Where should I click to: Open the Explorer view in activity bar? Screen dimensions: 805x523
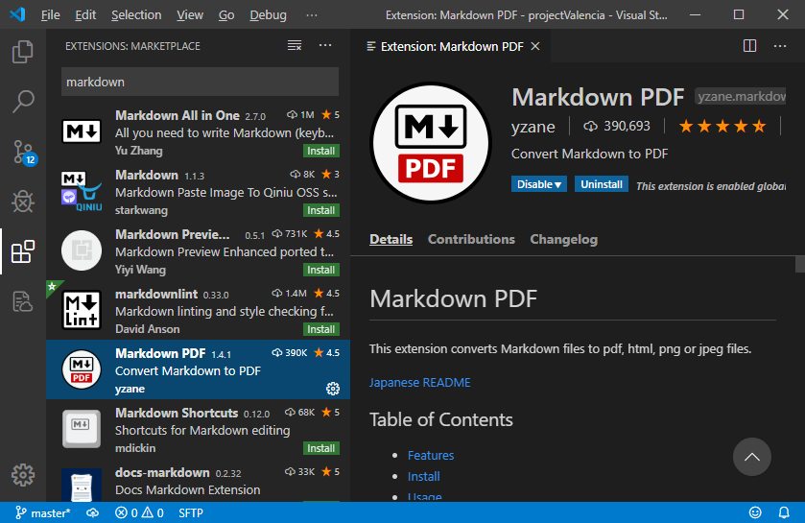click(x=23, y=52)
